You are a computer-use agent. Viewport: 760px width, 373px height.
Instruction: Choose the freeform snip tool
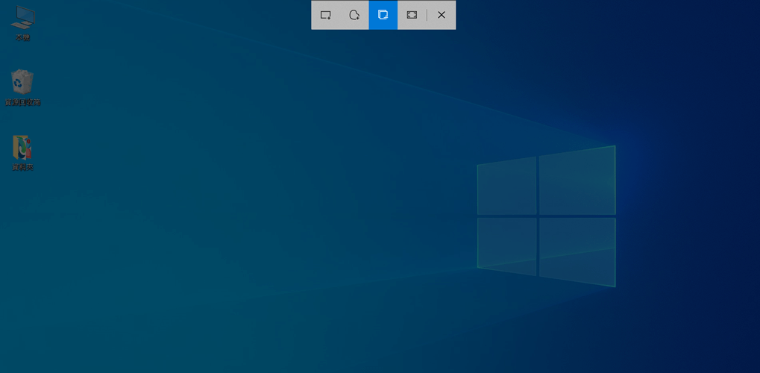click(354, 15)
